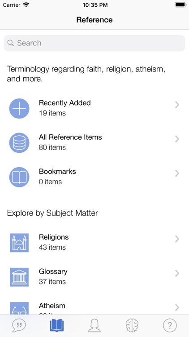Switch to the quotes speech-bubble tab
This screenshot has height=337, width=189.
19,325
